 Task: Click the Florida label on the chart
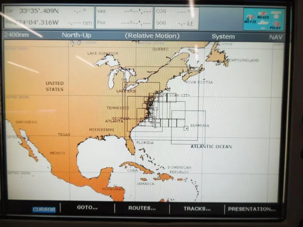pyautogui.click(x=145, y=143)
